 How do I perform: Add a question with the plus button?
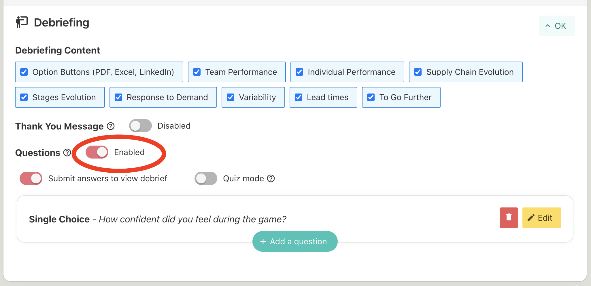click(x=295, y=241)
